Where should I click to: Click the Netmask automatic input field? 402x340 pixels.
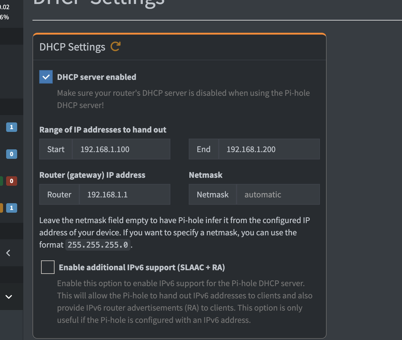(278, 194)
